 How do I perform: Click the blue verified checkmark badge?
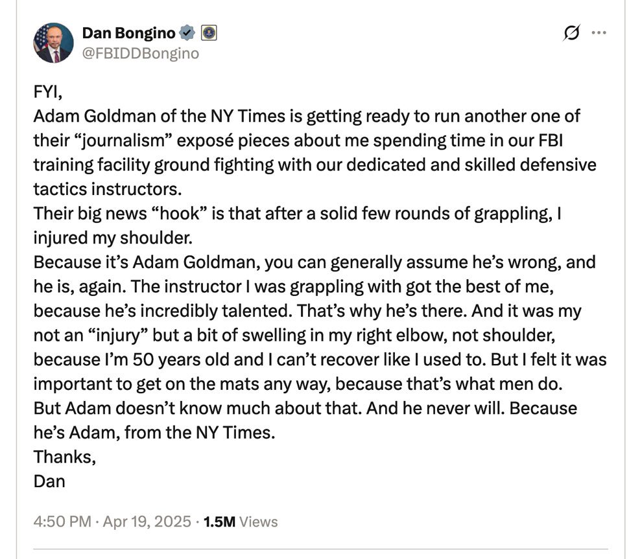tap(187, 33)
